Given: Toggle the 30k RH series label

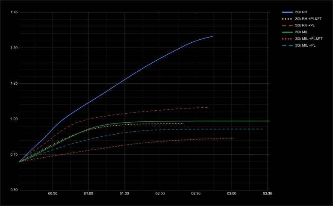Looking at the screenshot, I should pos(301,13).
